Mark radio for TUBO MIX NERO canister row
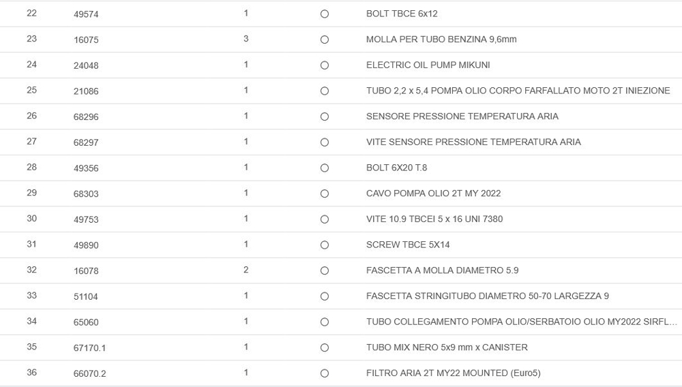This screenshot has width=682, height=387. tap(325, 347)
